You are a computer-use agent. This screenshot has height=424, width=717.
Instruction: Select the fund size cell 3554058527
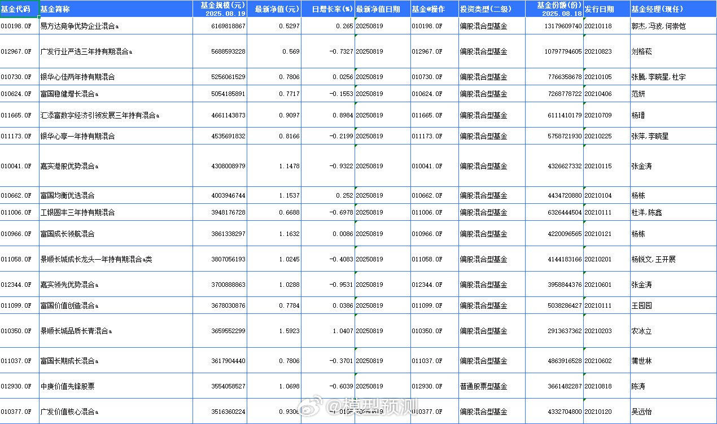(221, 386)
